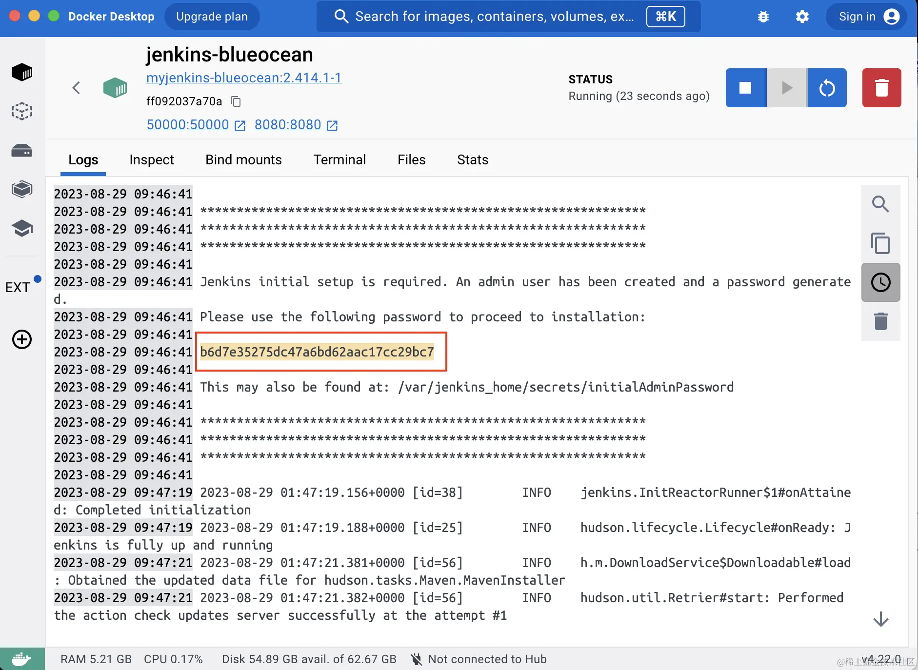Click the 'Jenkins initial setup is required' line
Viewport: 918px width, 670px height.
point(452,291)
